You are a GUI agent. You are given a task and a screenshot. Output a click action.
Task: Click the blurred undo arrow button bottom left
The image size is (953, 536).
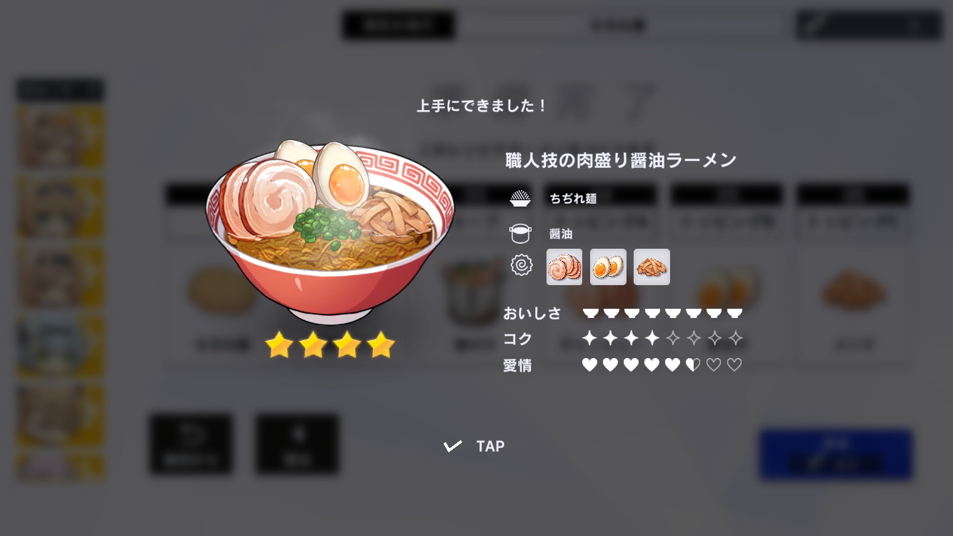[191, 444]
